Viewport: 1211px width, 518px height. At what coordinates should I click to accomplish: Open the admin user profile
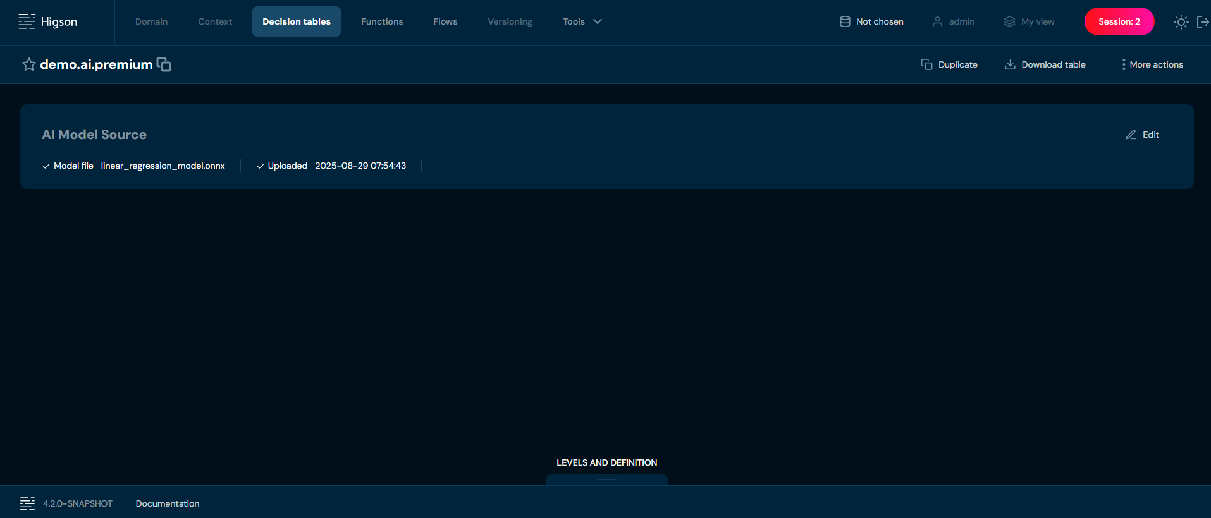(x=954, y=21)
